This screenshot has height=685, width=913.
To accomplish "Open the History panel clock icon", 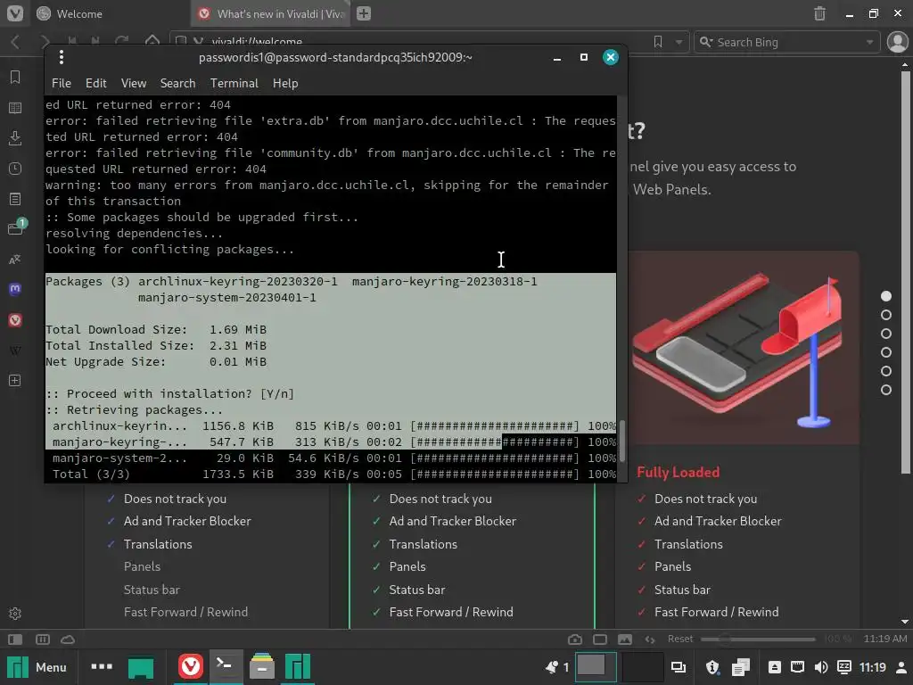I will click(15, 169).
